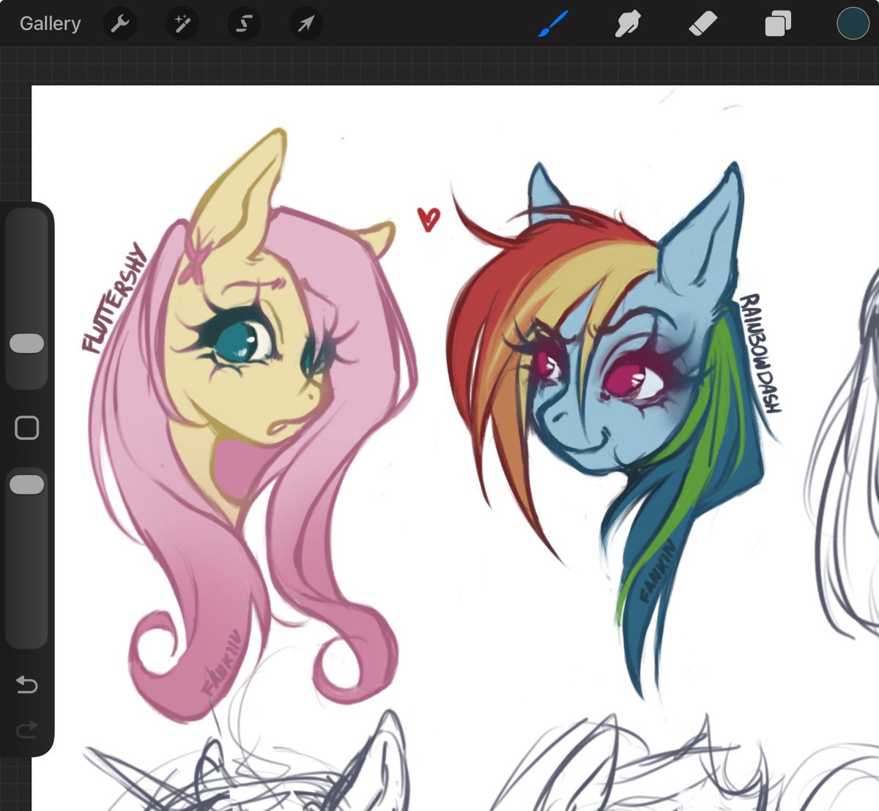Activate the Selection tool

click(244, 24)
